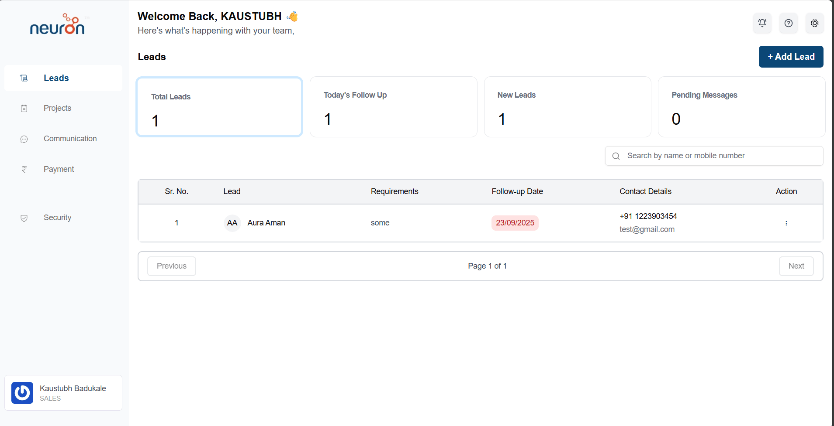Go to Projects in the sidebar
Viewport: 834px width, 426px height.
[57, 108]
